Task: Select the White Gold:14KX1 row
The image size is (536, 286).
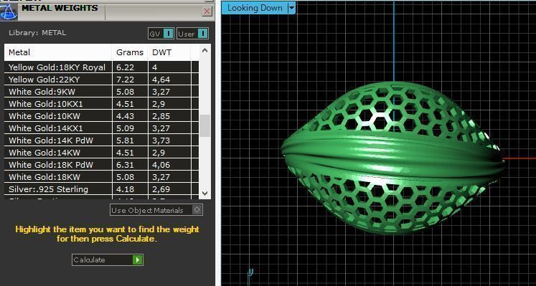Action: (101, 128)
